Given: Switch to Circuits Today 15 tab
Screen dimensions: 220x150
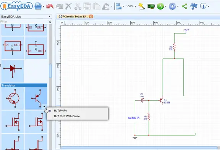Looking at the screenshot, I should tap(75, 16).
